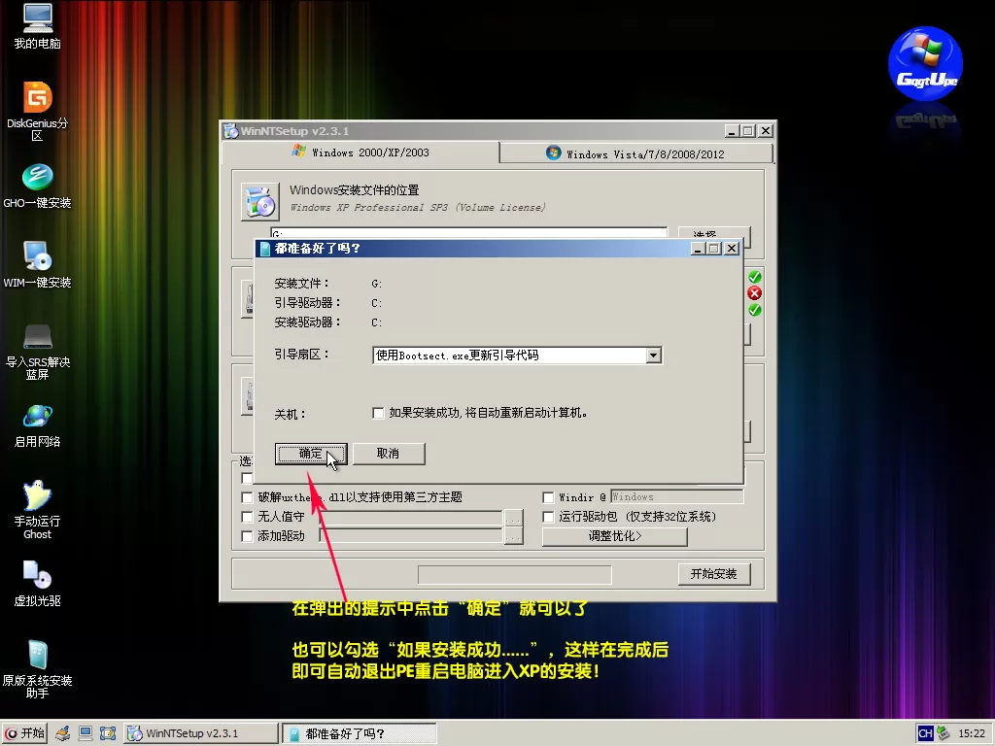Open the 启用网络 desktop icon
The height and width of the screenshot is (746, 995).
point(37,416)
